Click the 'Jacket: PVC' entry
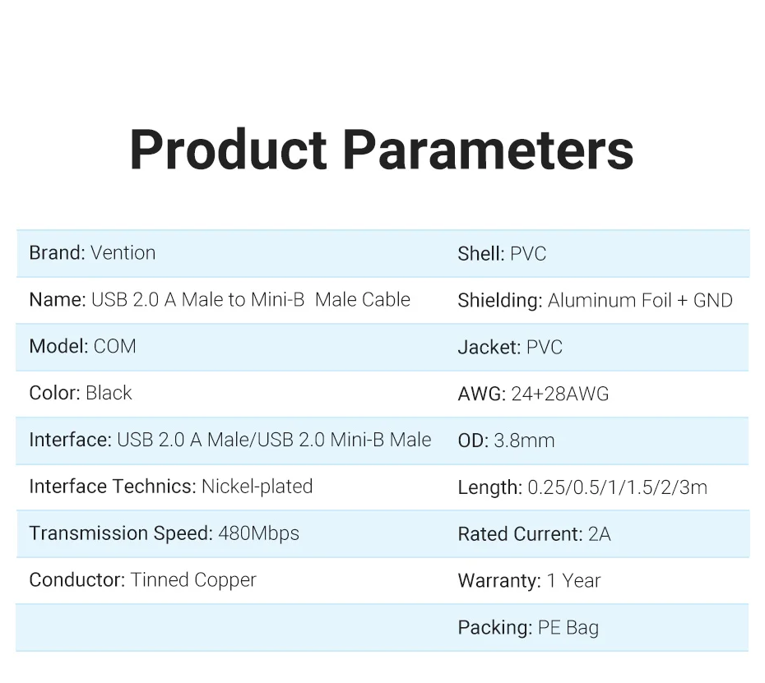765x683 pixels. (x=510, y=347)
